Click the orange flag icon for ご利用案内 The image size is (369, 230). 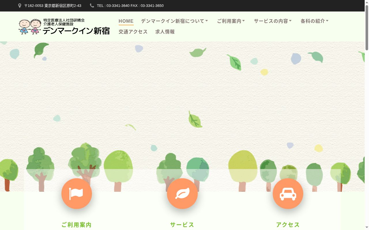coord(77,193)
